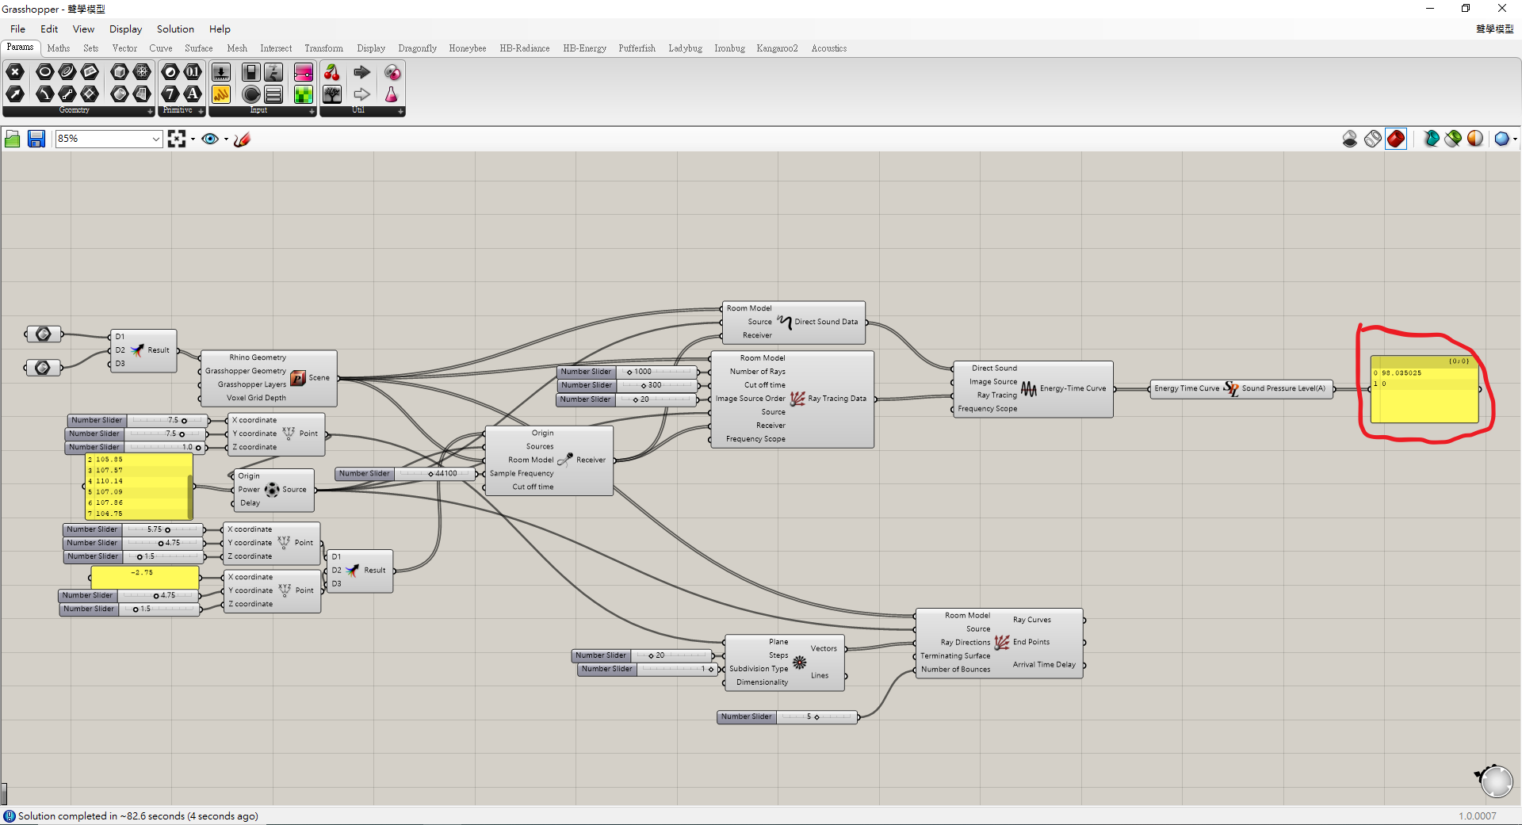Image resolution: width=1522 pixels, height=825 pixels.
Task: Open the blue polygon display dropdown arrow
Action: (x=1515, y=139)
